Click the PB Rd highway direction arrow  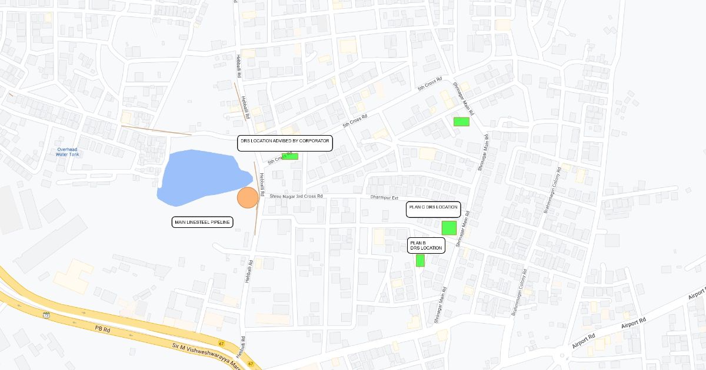click(x=75, y=322)
